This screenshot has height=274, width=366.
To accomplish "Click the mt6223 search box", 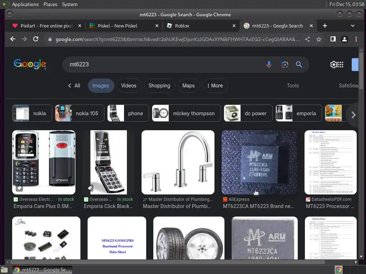I will [x=163, y=65].
